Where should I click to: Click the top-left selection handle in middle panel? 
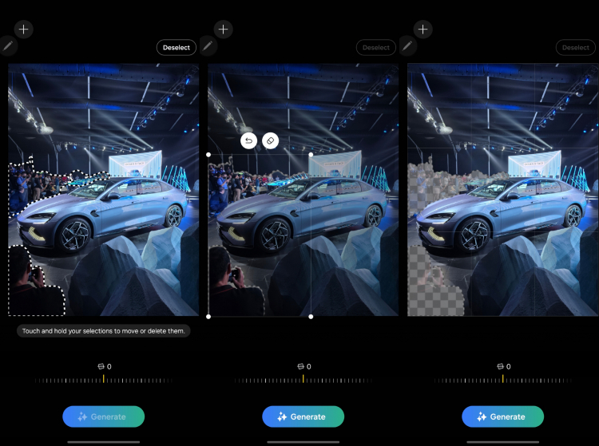point(208,155)
